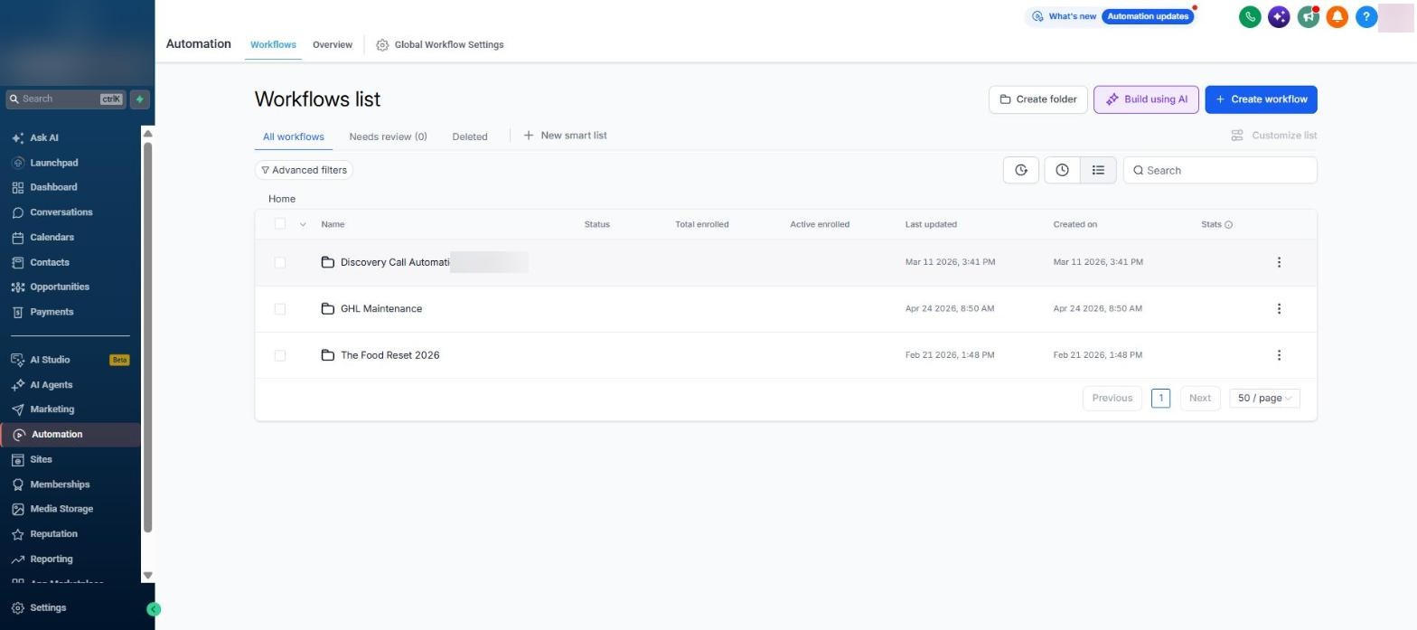The image size is (1417, 630).
Task: Open stats info icon in table header
Action: pos(1228,225)
